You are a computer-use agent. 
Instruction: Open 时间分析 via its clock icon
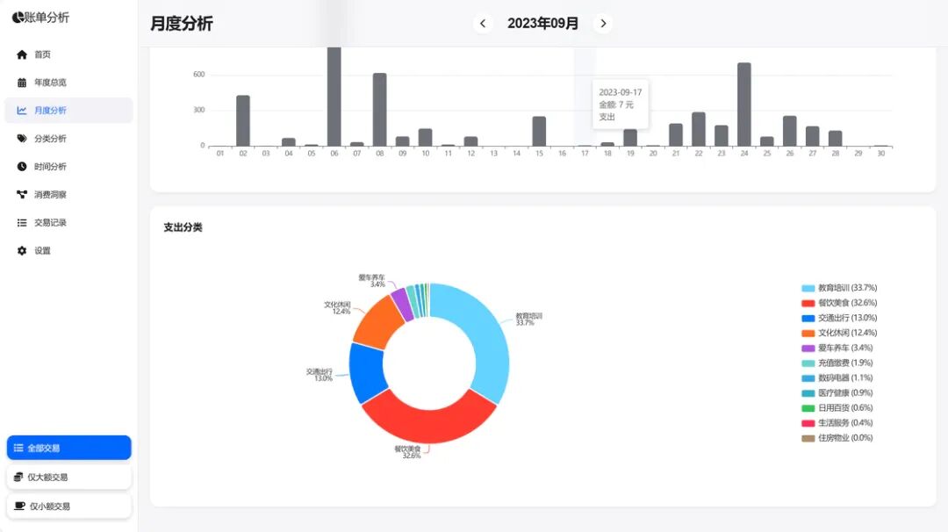click(22, 166)
